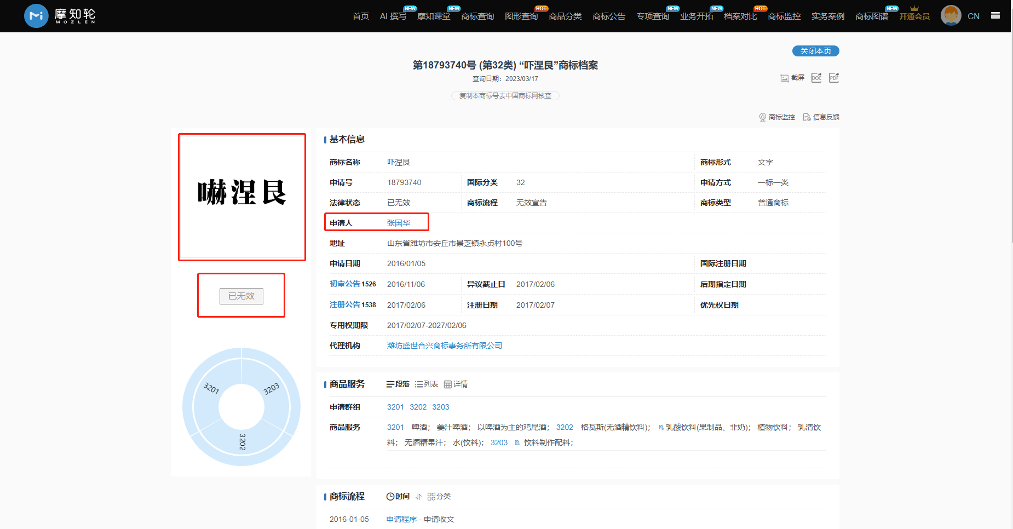This screenshot has width=1013, height=529.
Task: Switch 商品服务 to 详情 view
Action: pos(456,384)
